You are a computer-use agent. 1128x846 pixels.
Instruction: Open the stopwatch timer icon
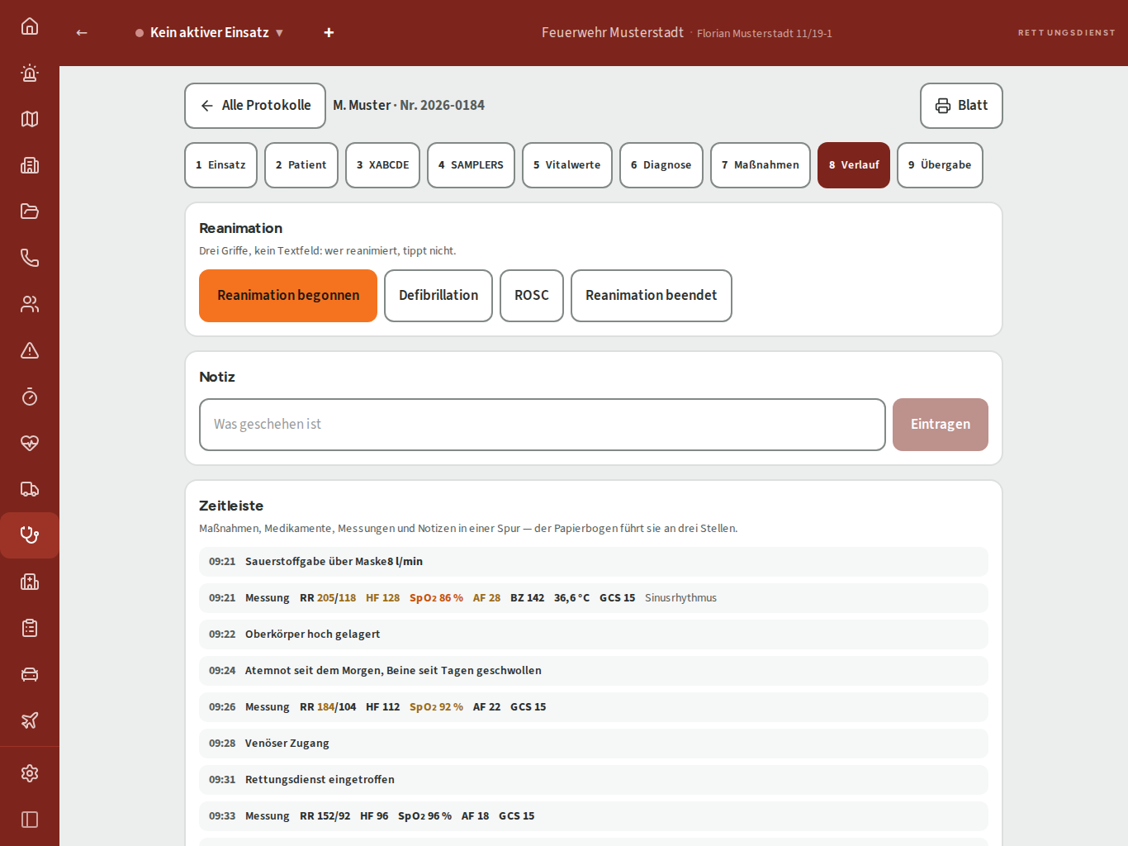click(x=30, y=397)
